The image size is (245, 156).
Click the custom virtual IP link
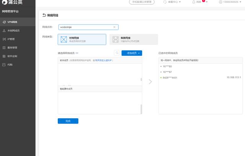[x=104, y=60]
